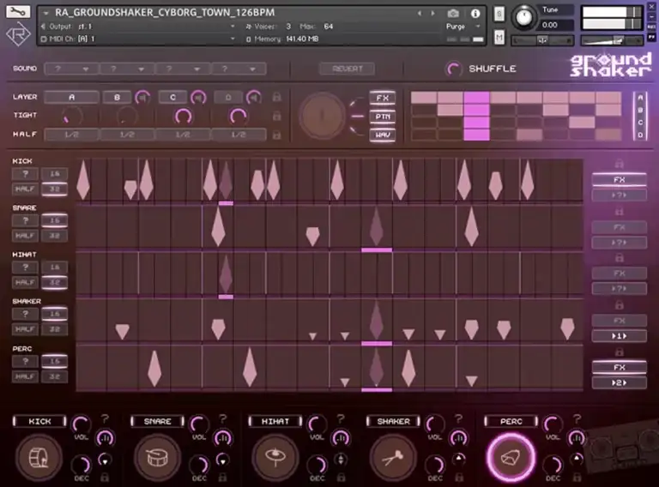Adjust the Tune knob
The width and height of the screenshot is (659, 487).
pos(523,17)
